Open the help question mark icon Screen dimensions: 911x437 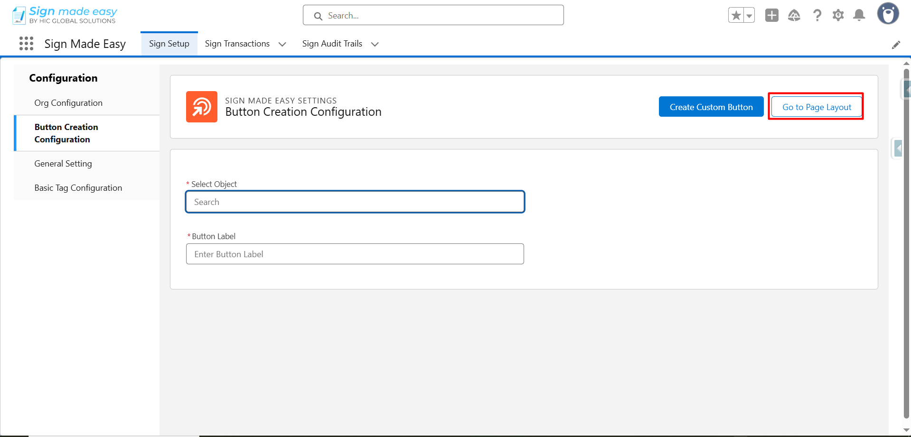(x=817, y=16)
